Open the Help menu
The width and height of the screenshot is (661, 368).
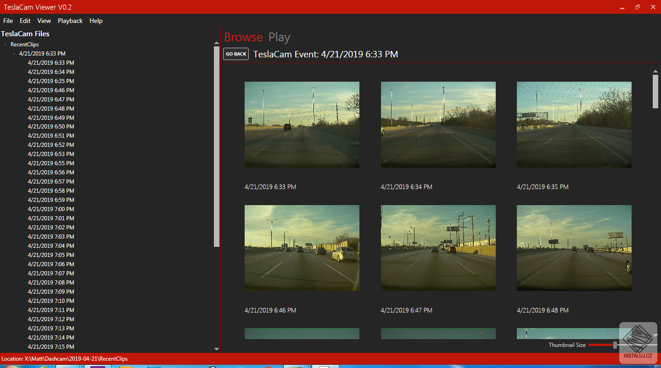tap(96, 21)
